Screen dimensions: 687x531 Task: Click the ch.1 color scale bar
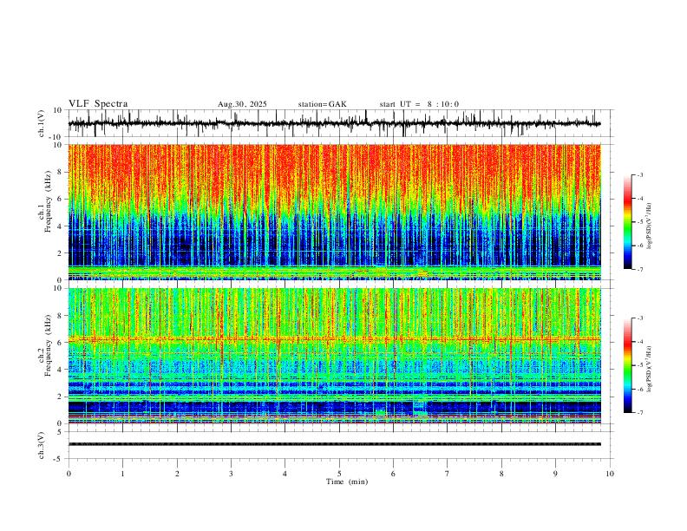627,222
